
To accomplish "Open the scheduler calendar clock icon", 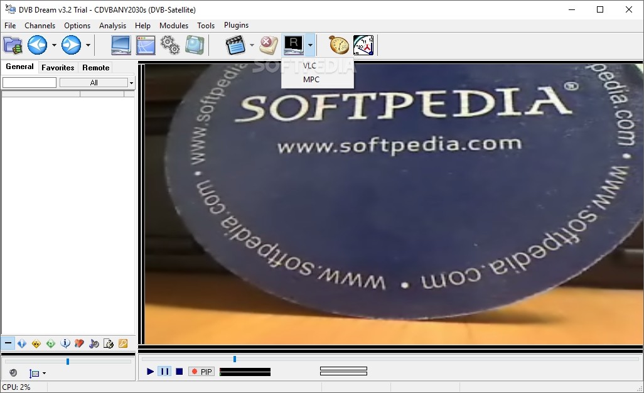I will point(363,45).
